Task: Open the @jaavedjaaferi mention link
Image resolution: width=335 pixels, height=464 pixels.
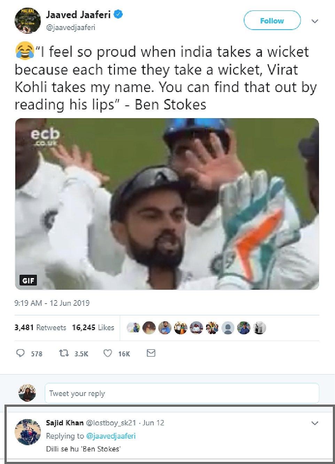Action: pos(111,436)
